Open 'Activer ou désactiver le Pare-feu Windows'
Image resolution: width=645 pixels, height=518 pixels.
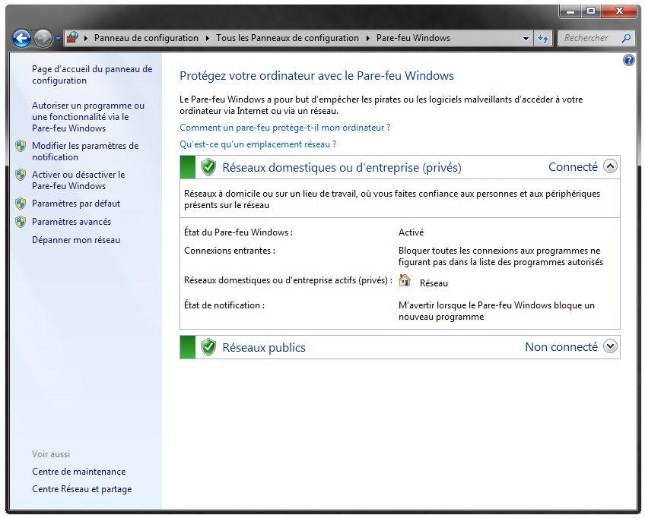click(x=78, y=180)
